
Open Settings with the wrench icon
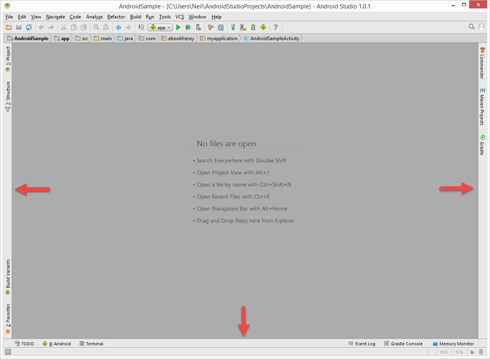click(x=211, y=27)
